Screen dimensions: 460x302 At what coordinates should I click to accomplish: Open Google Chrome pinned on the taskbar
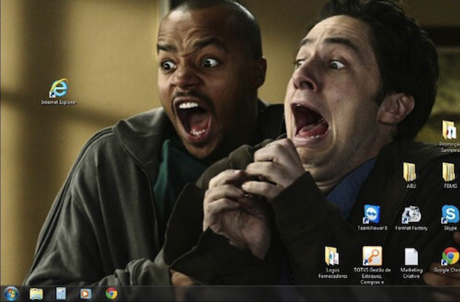click(112, 293)
